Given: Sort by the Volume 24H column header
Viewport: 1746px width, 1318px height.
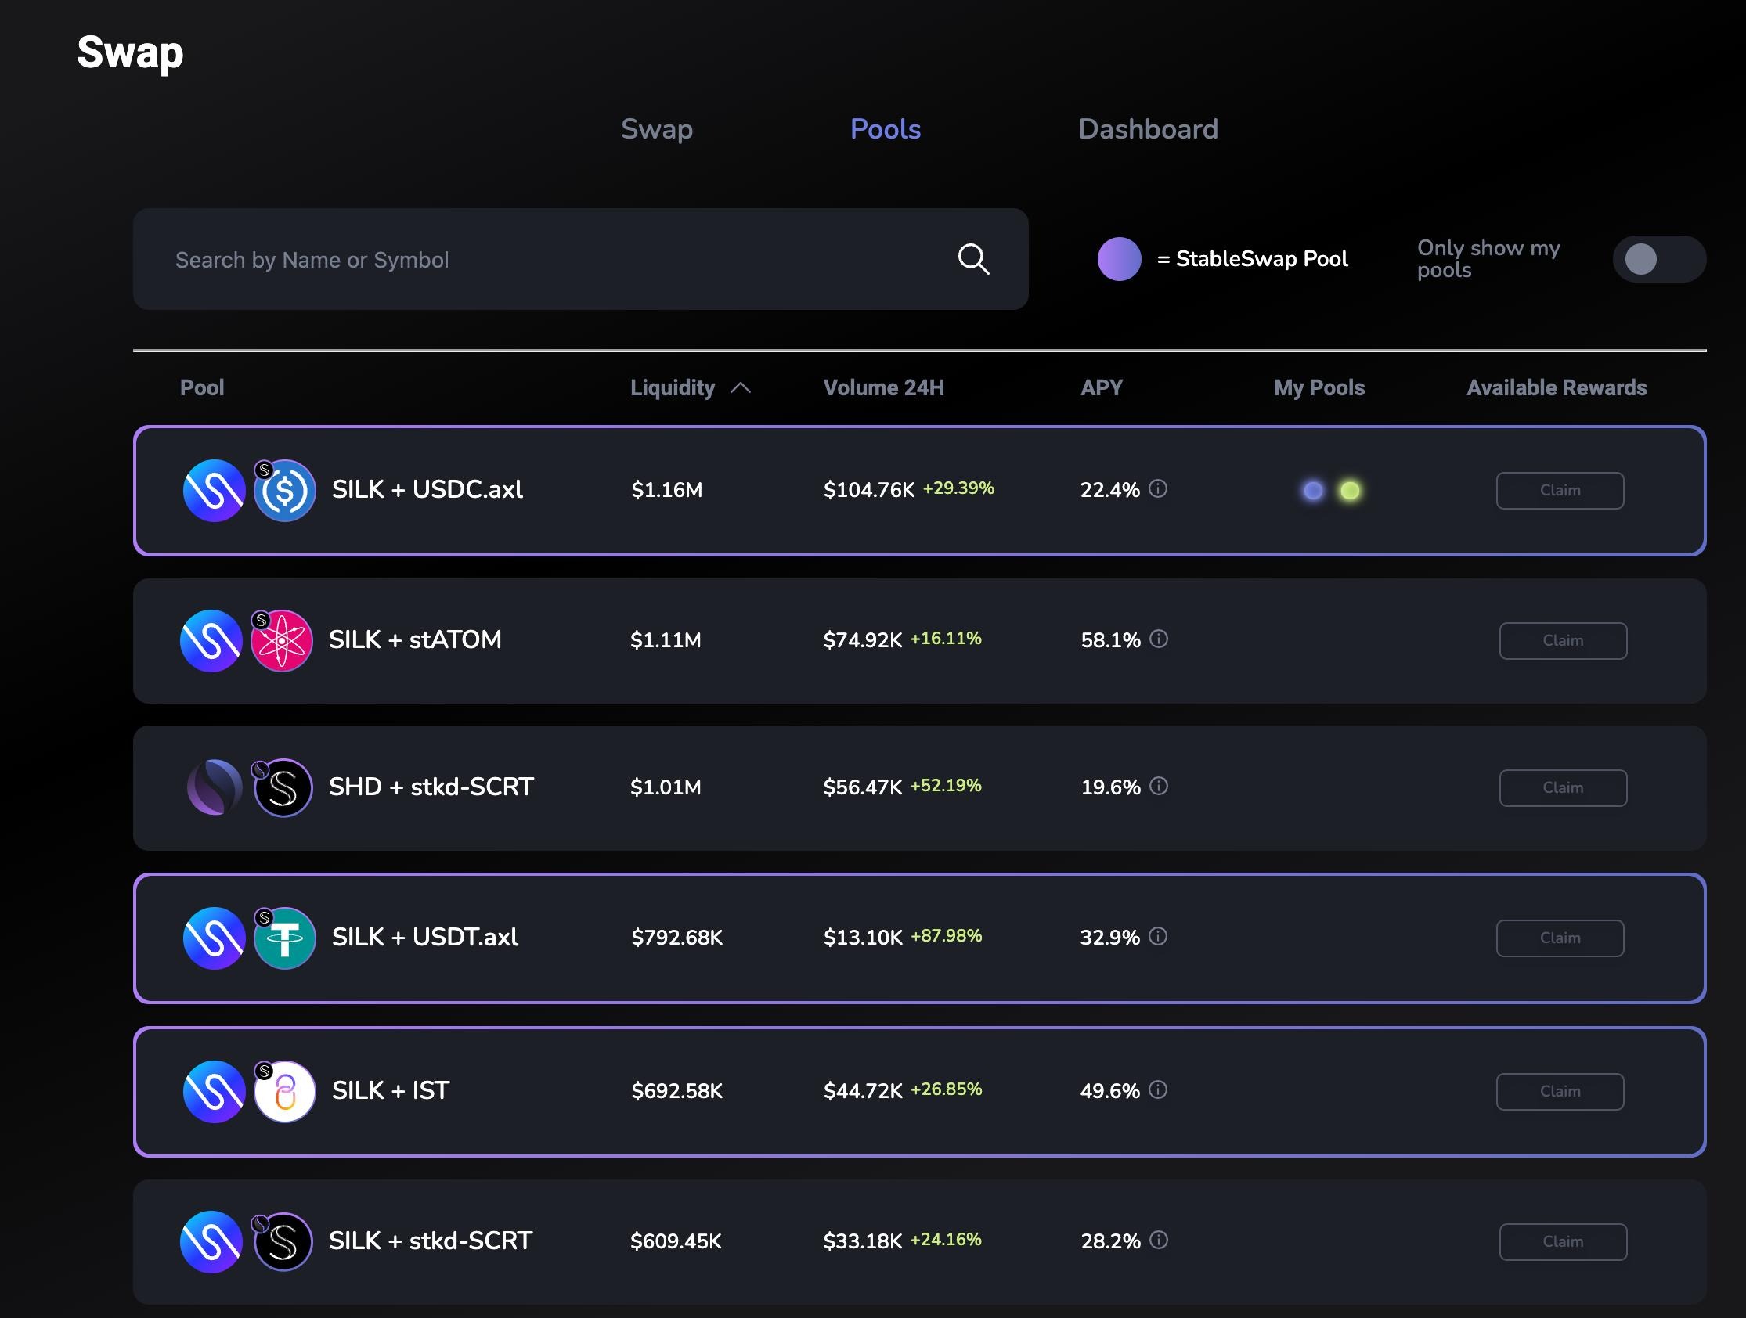Looking at the screenshot, I should [882, 387].
